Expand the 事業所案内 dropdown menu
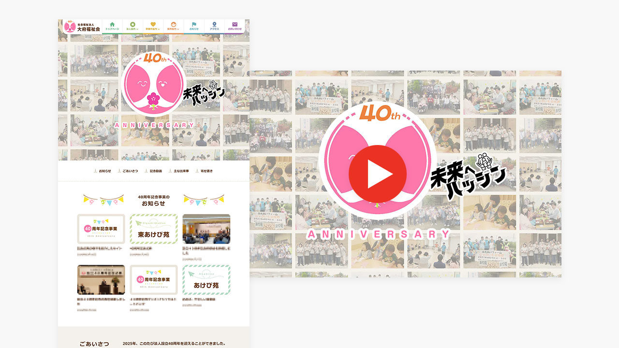The height and width of the screenshot is (348, 619). click(x=153, y=28)
